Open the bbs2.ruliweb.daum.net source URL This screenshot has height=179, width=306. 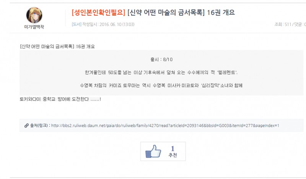(x=165, y=126)
